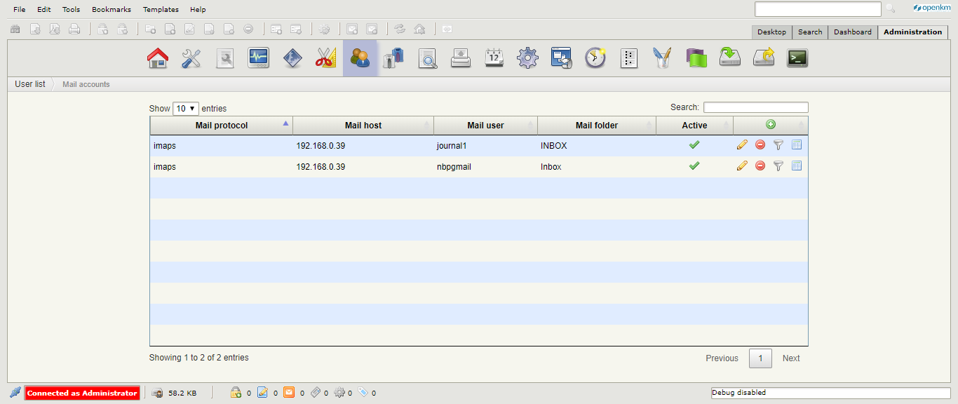Select the Users management icon
The width and height of the screenshot is (958, 404).
tap(360, 58)
